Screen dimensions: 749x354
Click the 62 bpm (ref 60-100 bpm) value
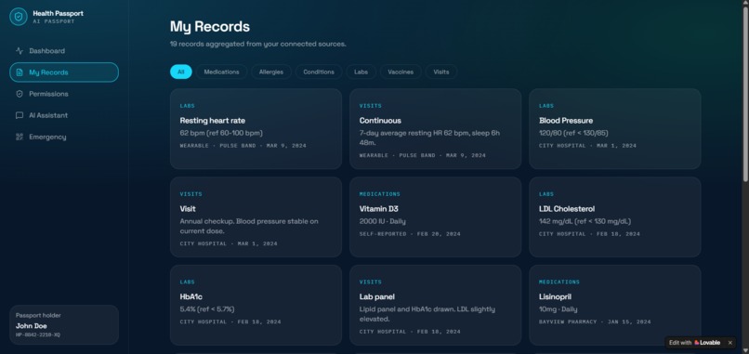tap(221, 133)
